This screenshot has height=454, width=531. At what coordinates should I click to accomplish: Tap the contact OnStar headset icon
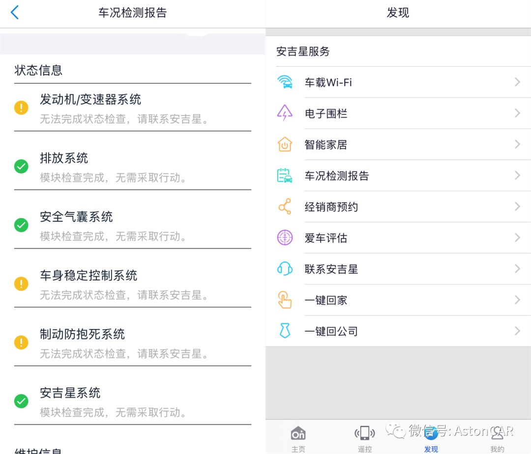tap(285, 269)
